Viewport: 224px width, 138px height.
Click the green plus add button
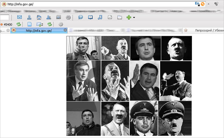129,17
